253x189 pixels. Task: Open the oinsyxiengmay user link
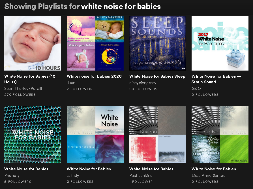click(143, 83)
